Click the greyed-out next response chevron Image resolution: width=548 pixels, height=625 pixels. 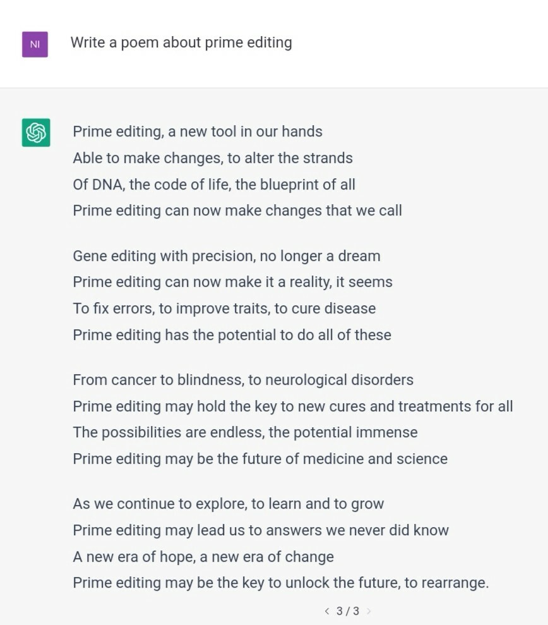(369, 610)
